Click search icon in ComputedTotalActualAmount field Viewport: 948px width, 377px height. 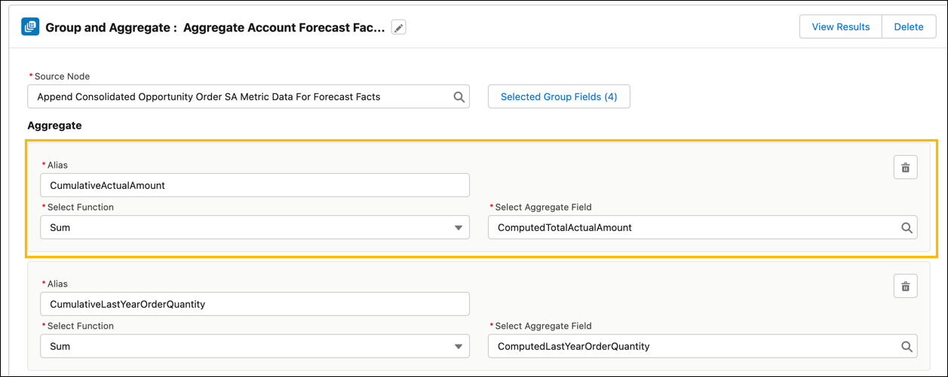[x=907, y=228]
